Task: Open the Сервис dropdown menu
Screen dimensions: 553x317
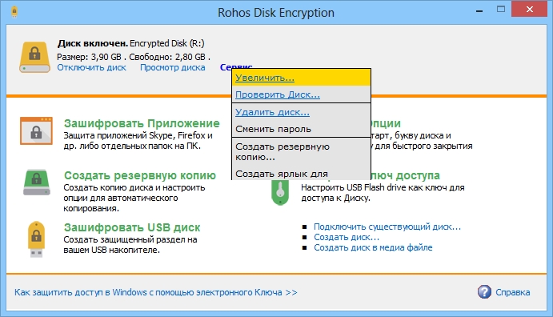Action: [236, 66]
